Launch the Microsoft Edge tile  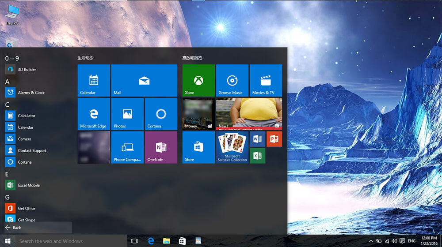click(94, 114)
